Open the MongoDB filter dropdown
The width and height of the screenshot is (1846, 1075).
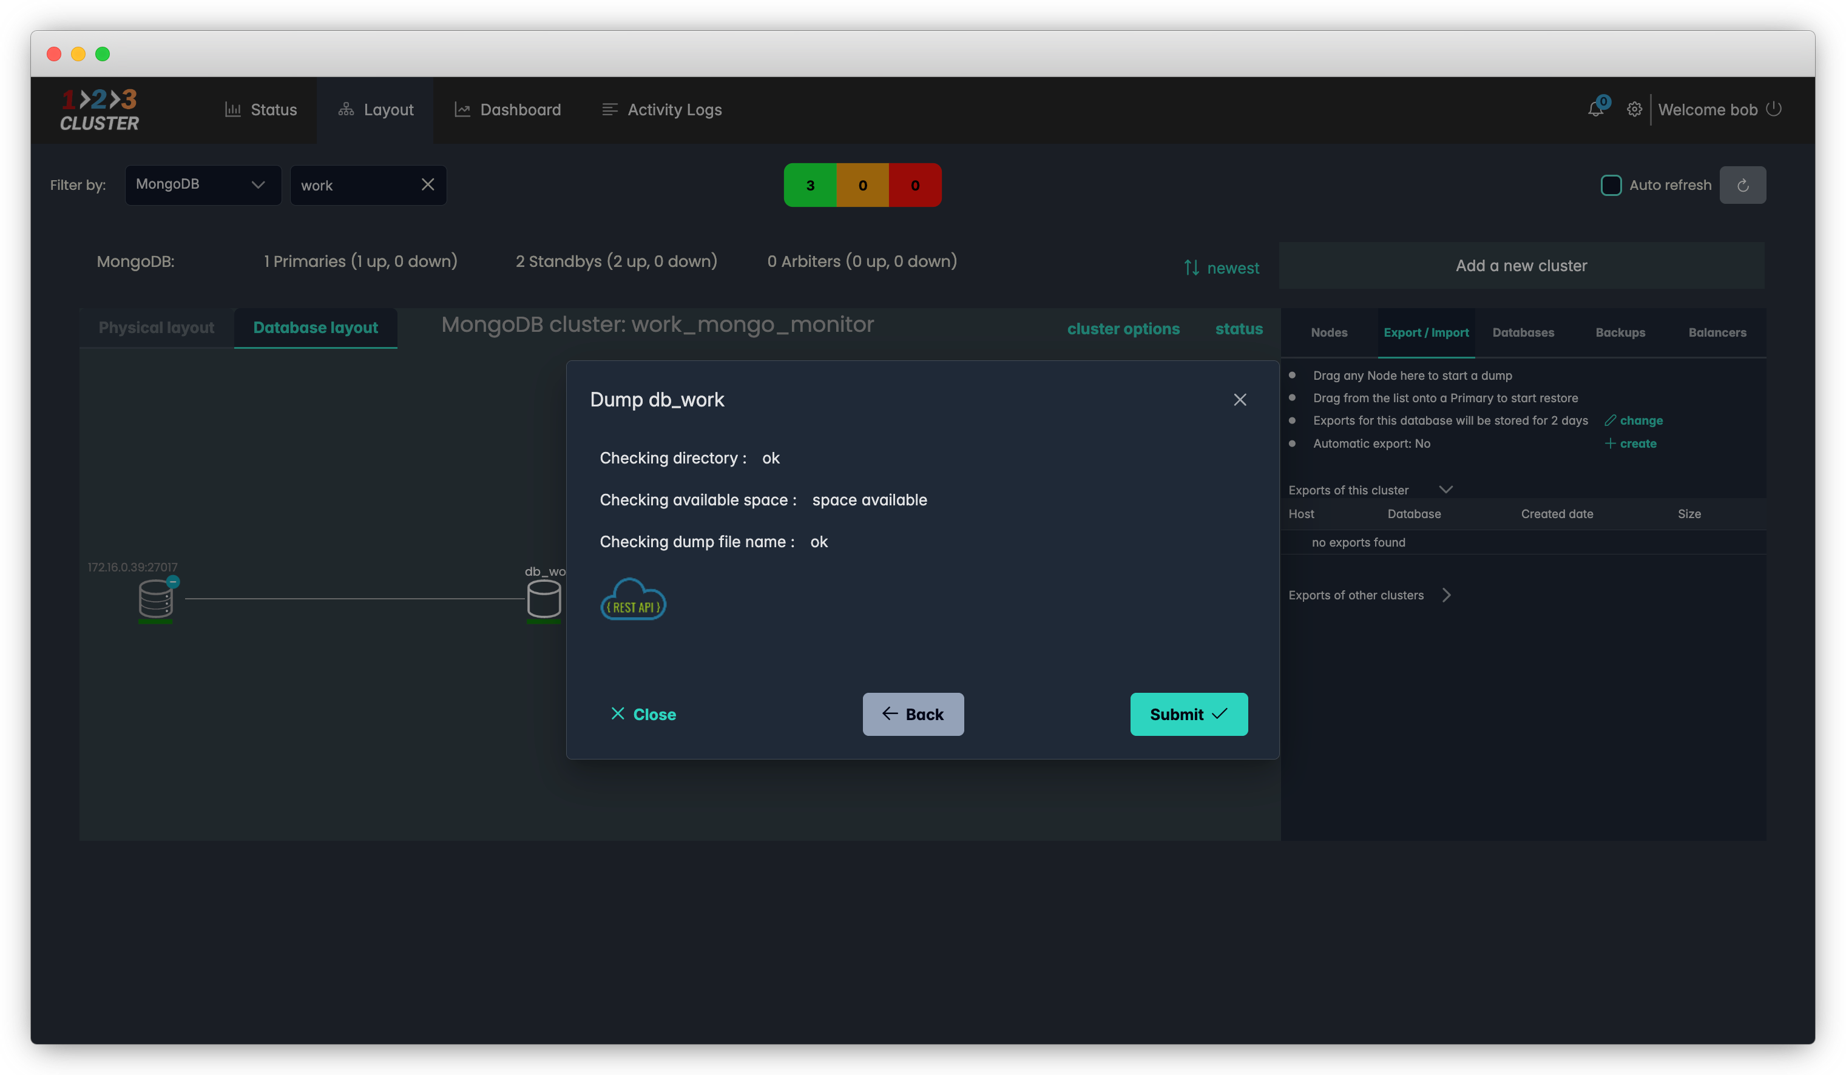(203, 184)
